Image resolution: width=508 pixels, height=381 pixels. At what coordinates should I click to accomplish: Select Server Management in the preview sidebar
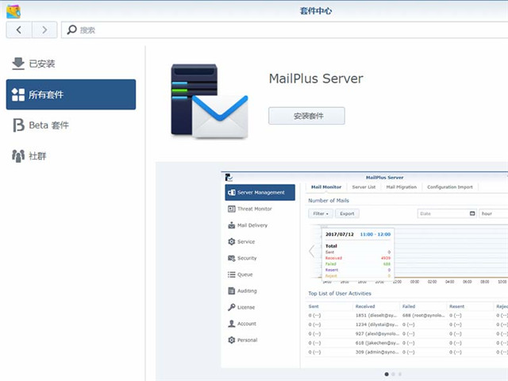(260, 192)
